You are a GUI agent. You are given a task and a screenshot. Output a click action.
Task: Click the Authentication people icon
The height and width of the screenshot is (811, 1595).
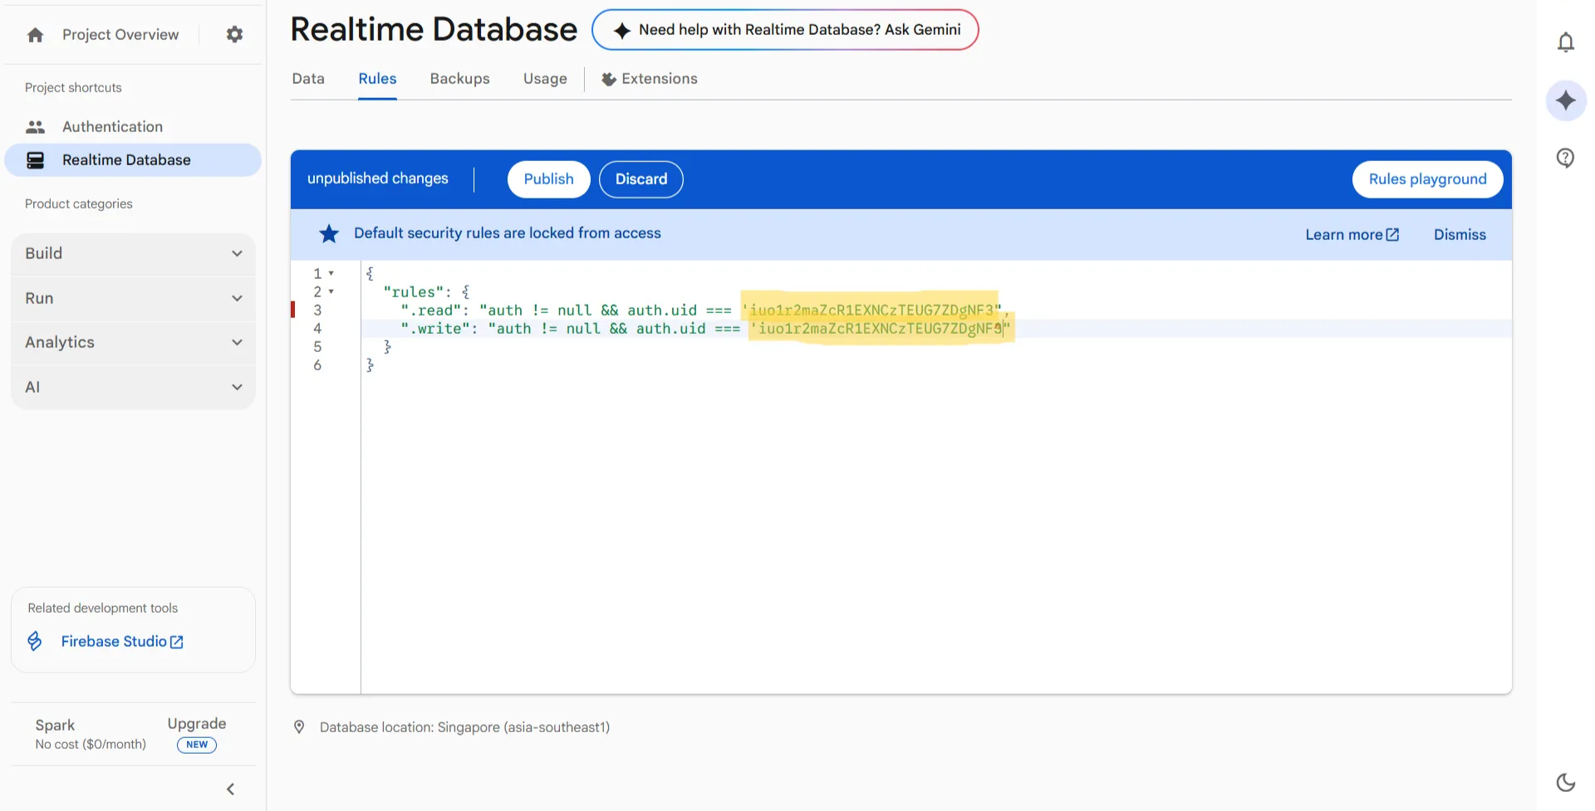35,127
